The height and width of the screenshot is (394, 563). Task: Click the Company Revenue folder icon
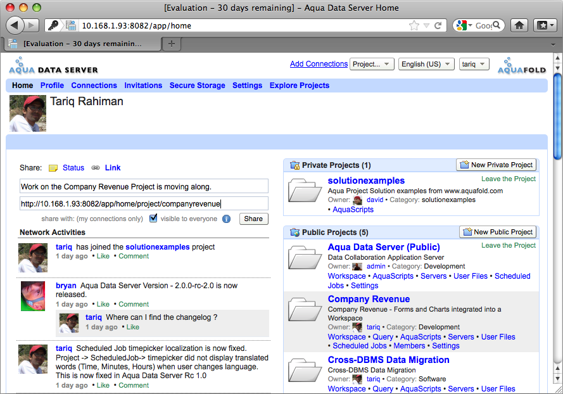click(x=304, y=309)
